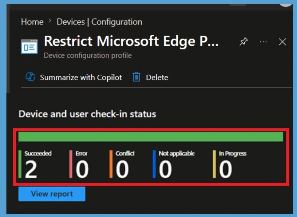Select the Succeeded count of 2

[31, 169]
